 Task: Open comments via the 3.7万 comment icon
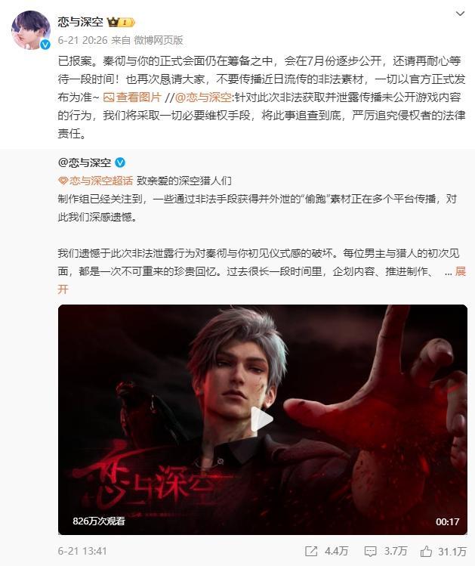(386, 551)
